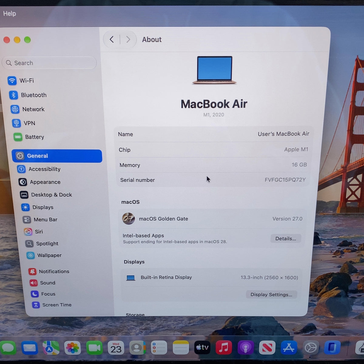Click the macOS Golden Gate row
Screen dimensions: 364x364
click(212, 219)
